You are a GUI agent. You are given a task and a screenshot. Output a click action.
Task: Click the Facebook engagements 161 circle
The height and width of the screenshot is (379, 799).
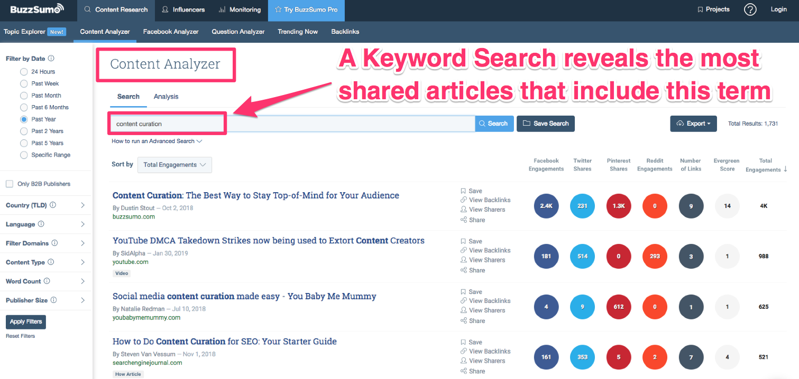[x=546, y=357]
